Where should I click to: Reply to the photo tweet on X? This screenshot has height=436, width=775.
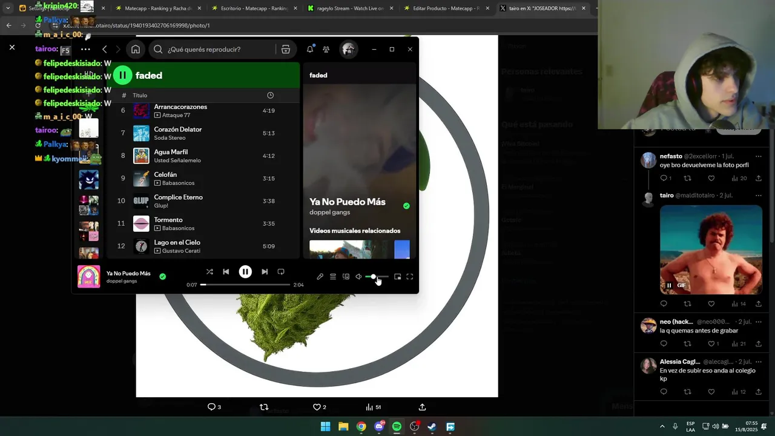click(x=214, y=407)
